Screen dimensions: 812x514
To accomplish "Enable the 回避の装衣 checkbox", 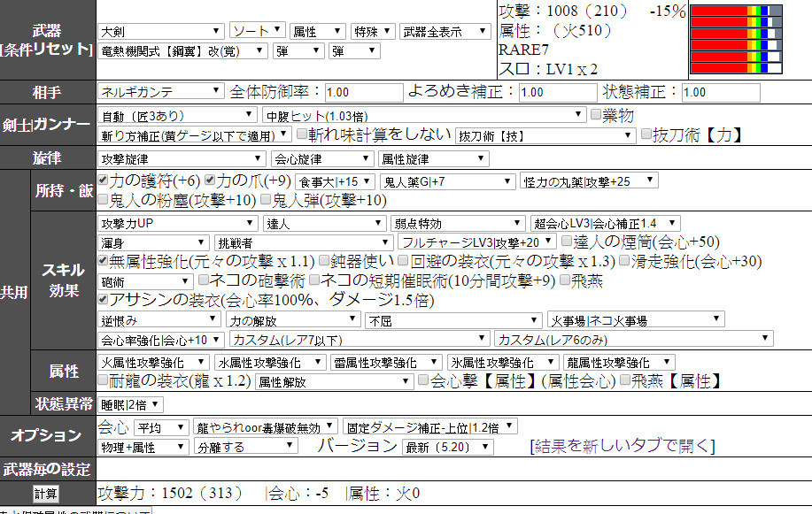I will point(403,260).
